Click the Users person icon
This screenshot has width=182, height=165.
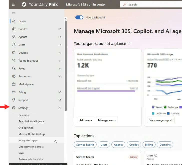[x=14, y=45]
